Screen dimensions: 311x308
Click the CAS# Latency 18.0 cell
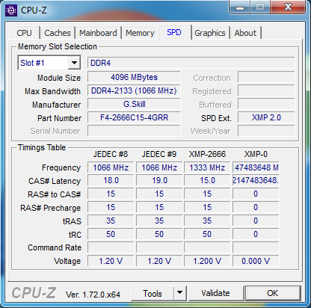[111, 180]
